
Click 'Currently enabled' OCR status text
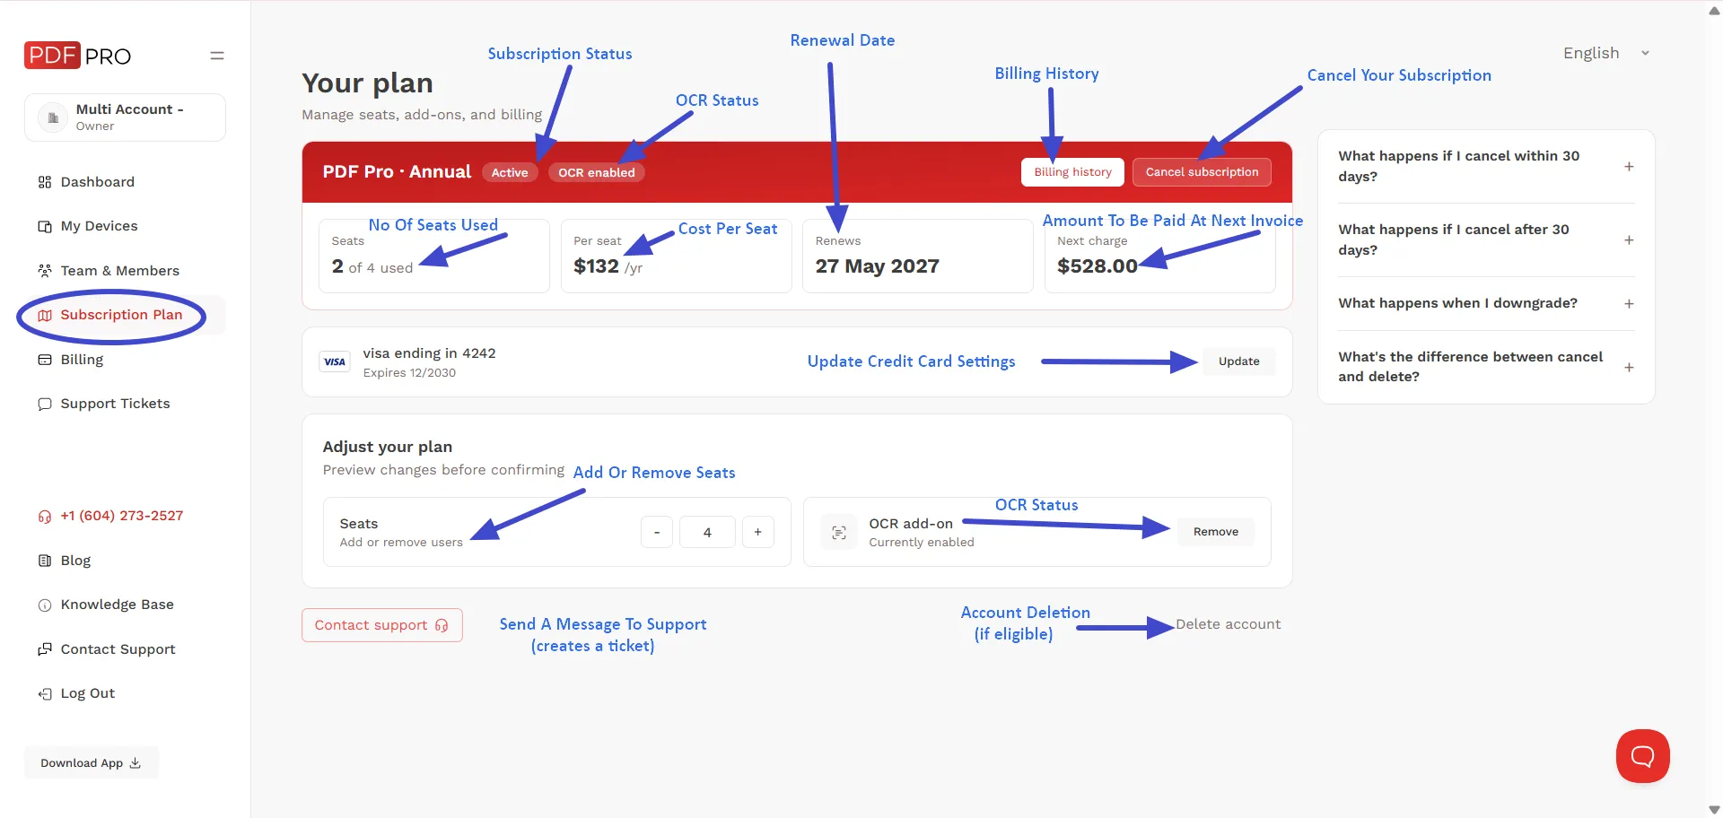click(922, 543)
